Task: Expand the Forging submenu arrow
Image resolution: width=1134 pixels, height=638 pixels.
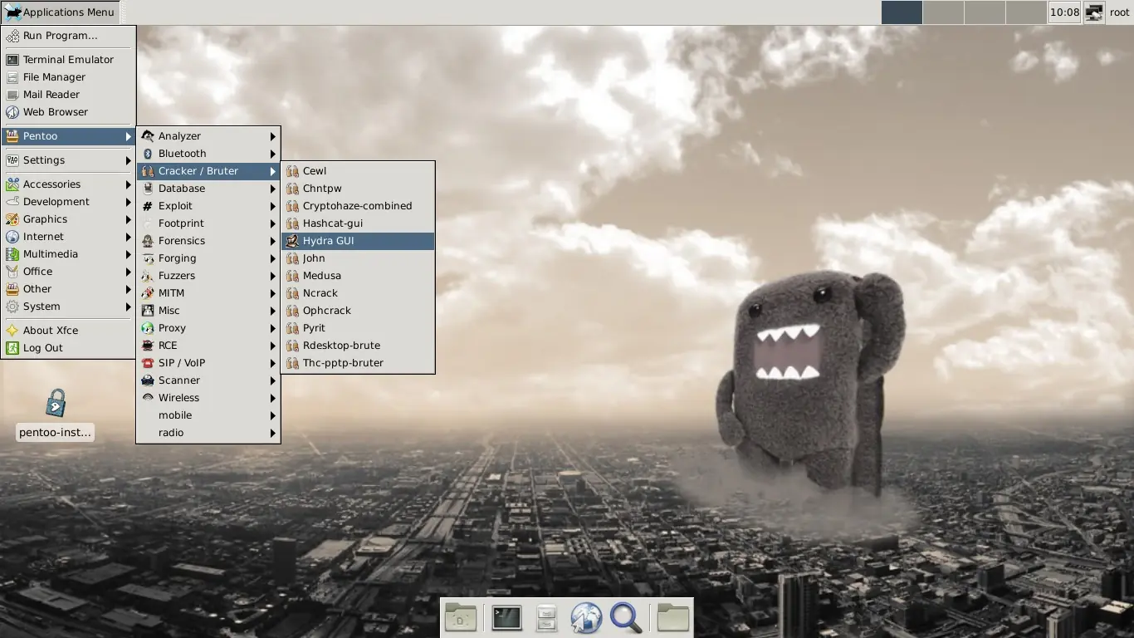Action: 272,258
